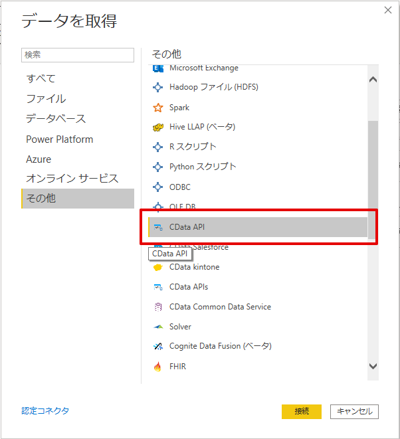Click the ODBC connector icon
Viewport: 400px width, 439px height.
click(x=157, y=187)
